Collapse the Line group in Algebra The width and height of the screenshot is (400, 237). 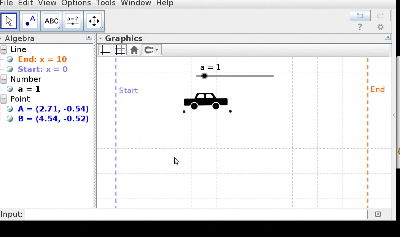(x=4, y=49)
